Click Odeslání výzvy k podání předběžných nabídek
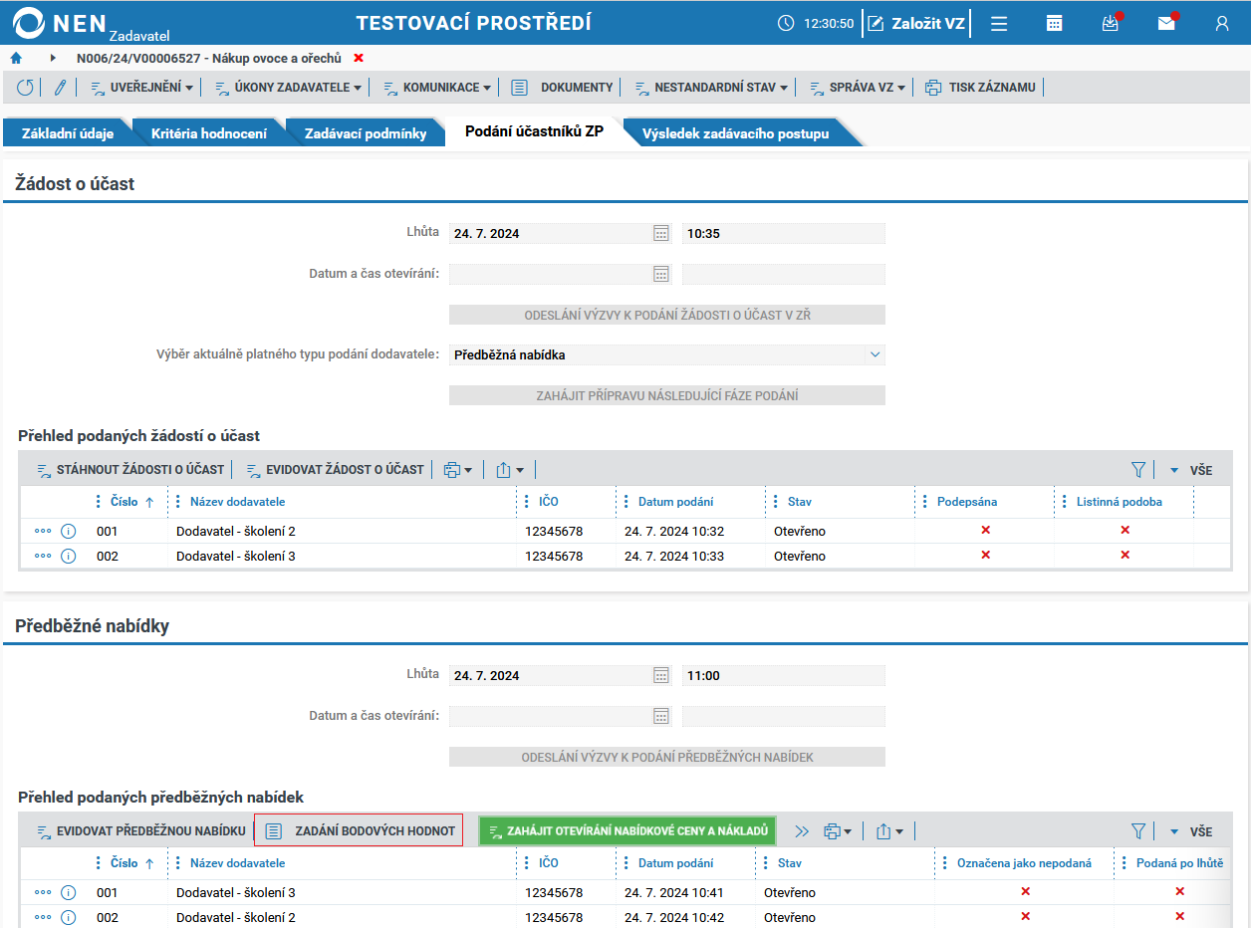 tap(667, 757)
